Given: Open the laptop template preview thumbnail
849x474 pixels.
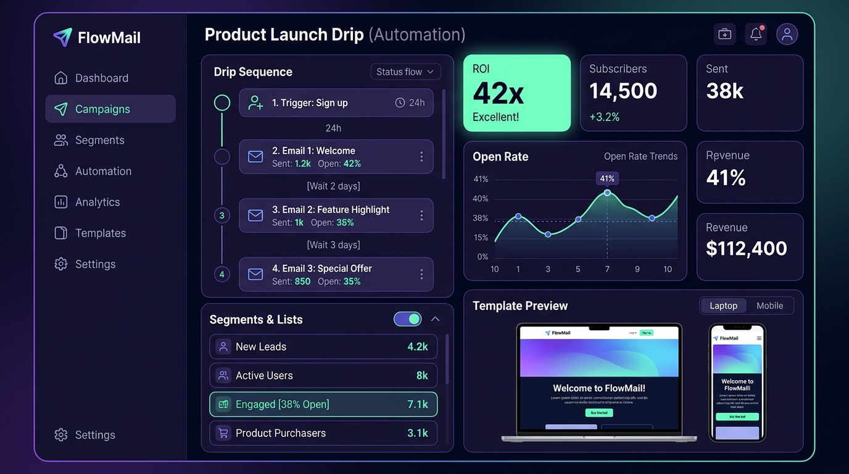Looking at the screenshot, I should pyautogui.click(x=599, y=382).
